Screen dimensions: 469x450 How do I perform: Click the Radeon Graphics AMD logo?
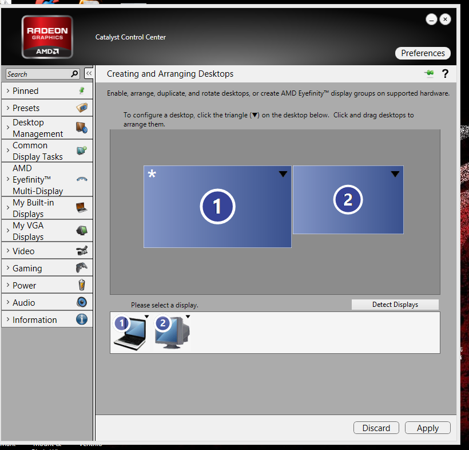(47, 37)
